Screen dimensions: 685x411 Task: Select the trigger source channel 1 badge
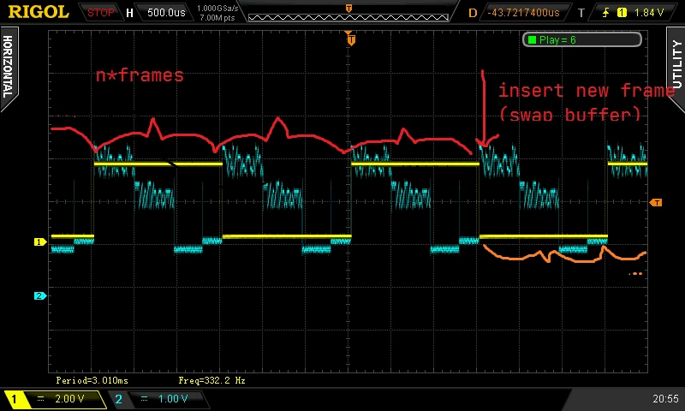point(622,13)
